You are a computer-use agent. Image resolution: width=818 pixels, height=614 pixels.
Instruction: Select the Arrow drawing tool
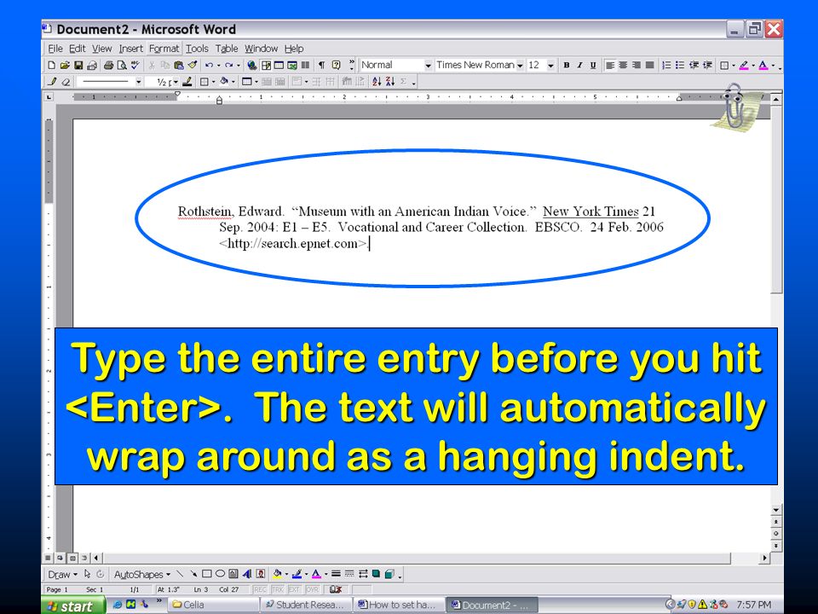(x=193, y=574)
